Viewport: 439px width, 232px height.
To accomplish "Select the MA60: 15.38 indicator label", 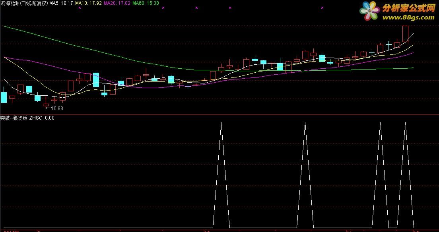I will 146,3.
